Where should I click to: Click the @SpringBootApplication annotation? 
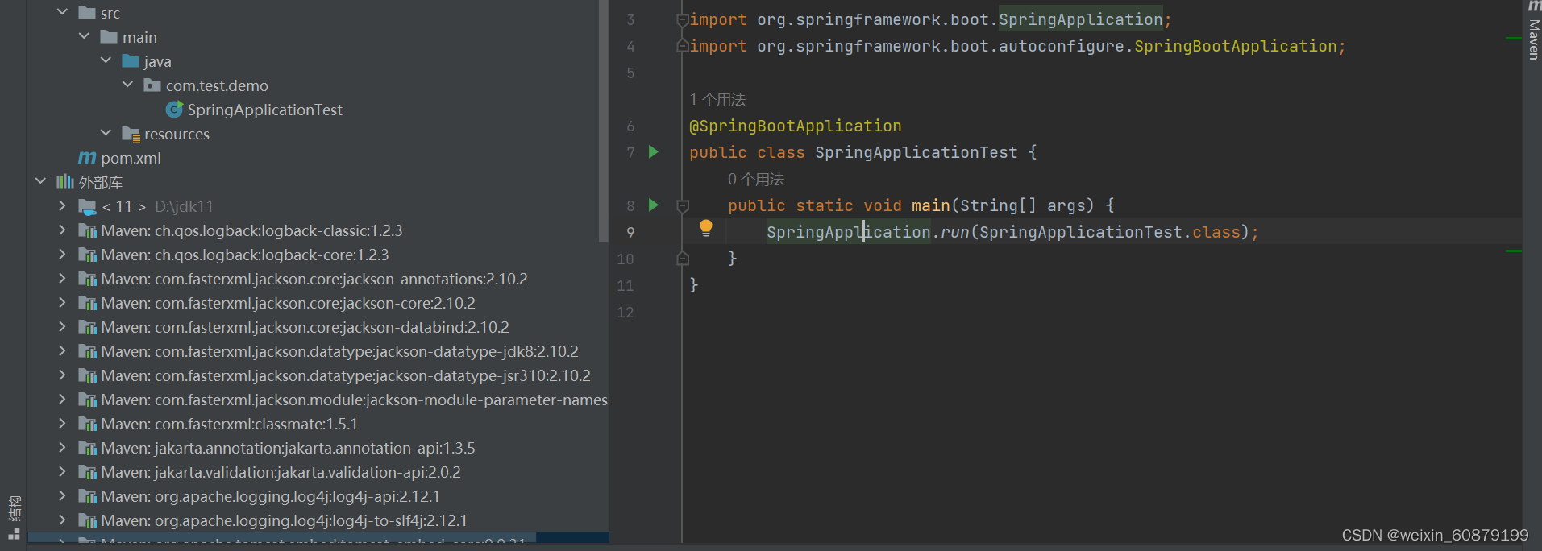click(796, 126)
